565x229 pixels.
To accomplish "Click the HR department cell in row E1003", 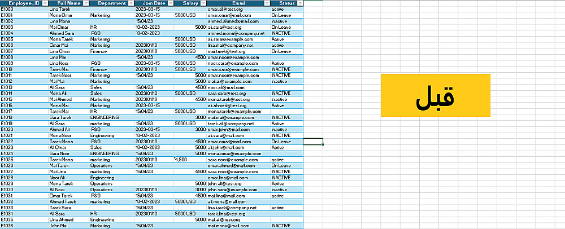I will (112, 27).
